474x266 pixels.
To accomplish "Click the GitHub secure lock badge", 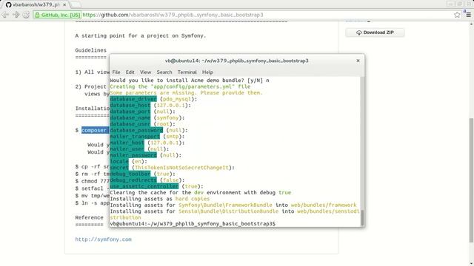I will pyautogui.click(x=58, y=15).
